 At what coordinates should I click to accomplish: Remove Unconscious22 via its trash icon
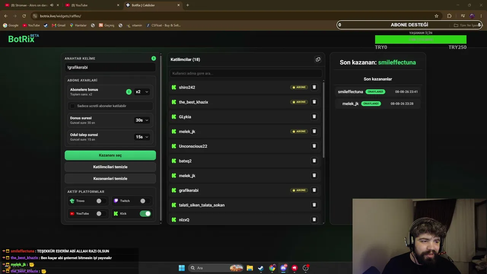click(314, 146)
